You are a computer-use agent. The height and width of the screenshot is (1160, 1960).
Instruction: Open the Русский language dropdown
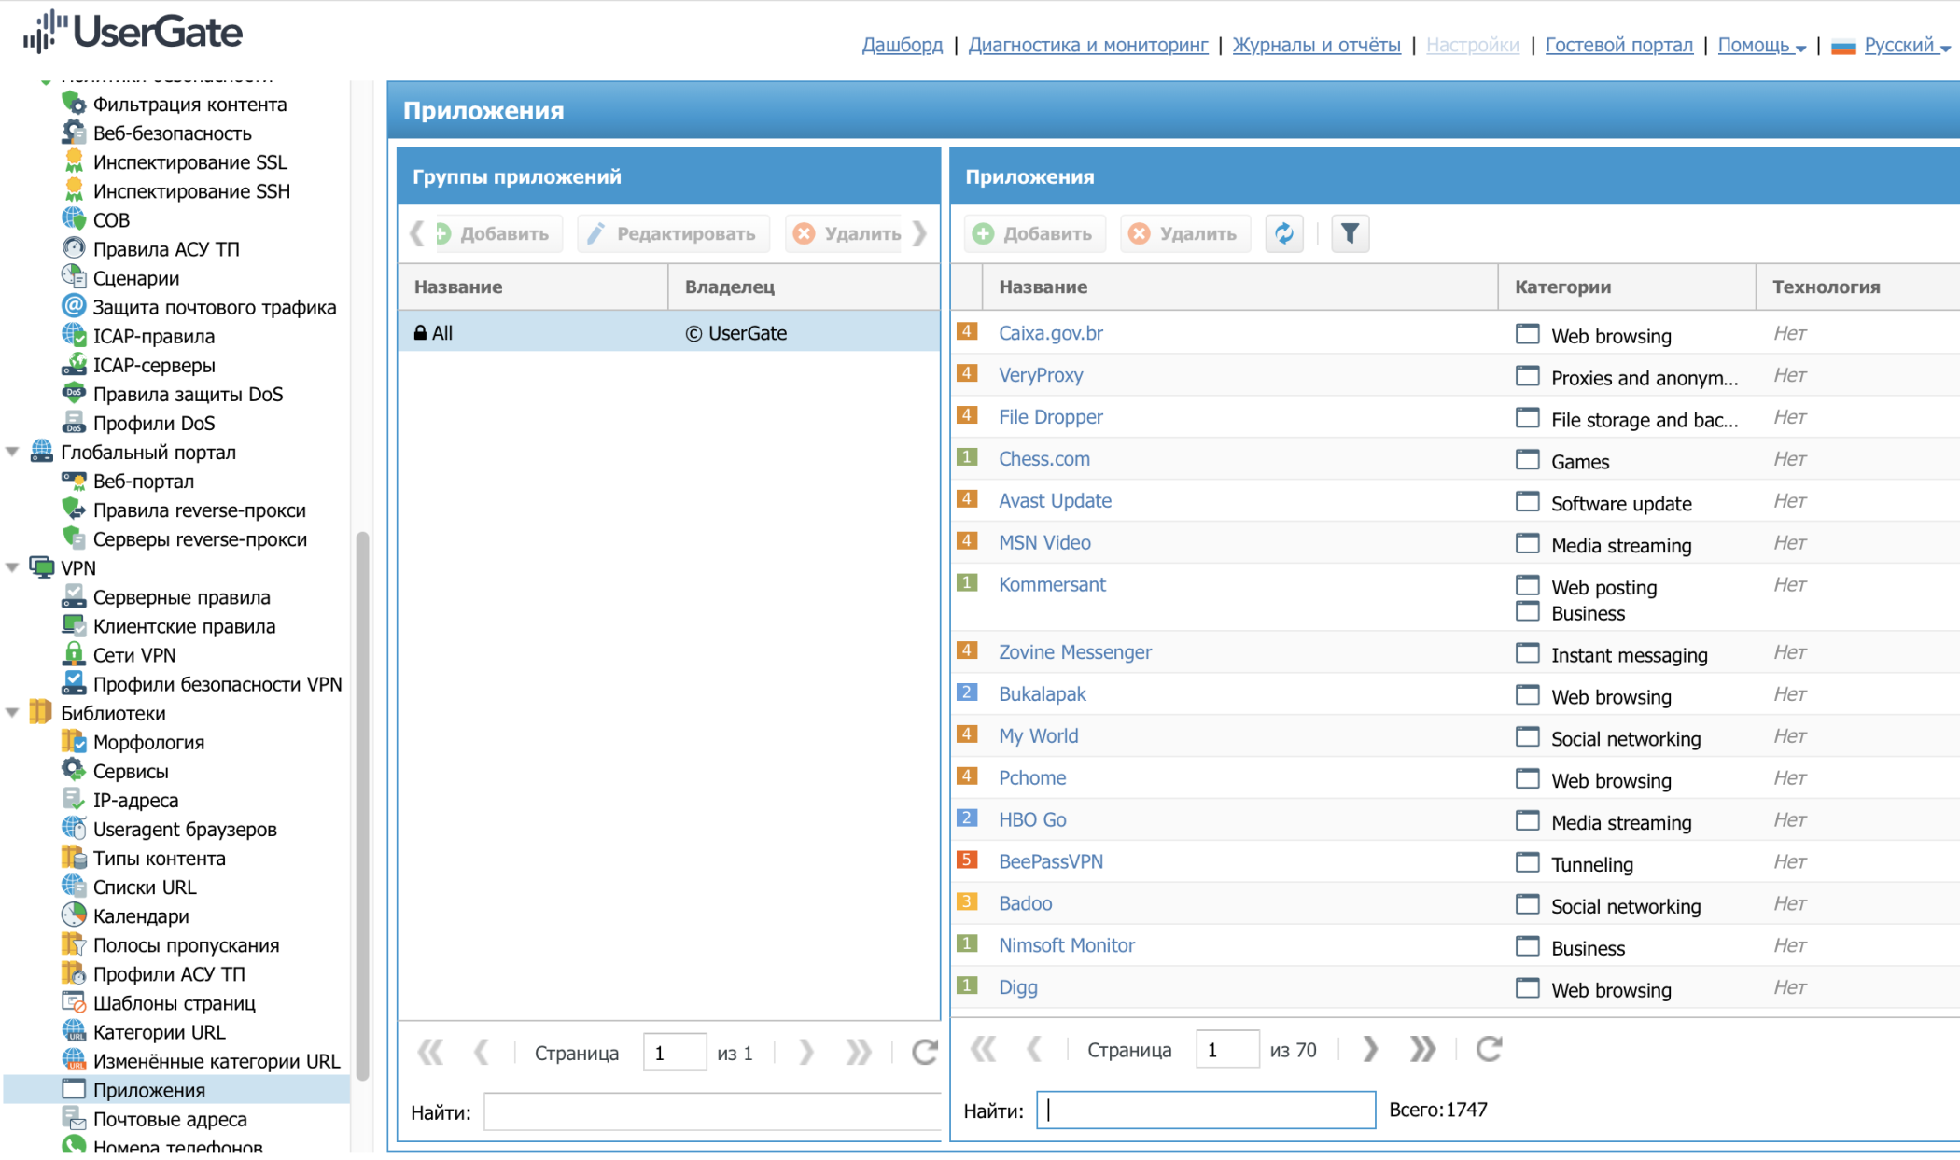1907,45
